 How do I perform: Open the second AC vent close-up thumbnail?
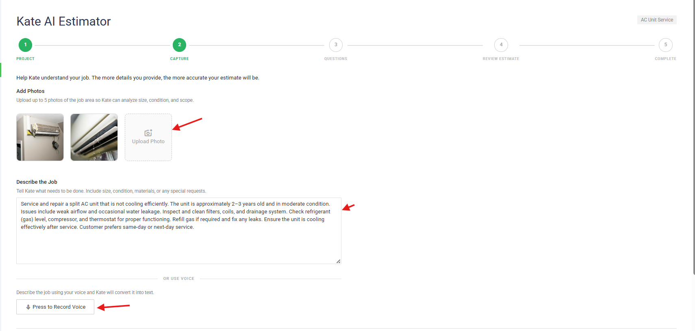(x=94, y=137)
